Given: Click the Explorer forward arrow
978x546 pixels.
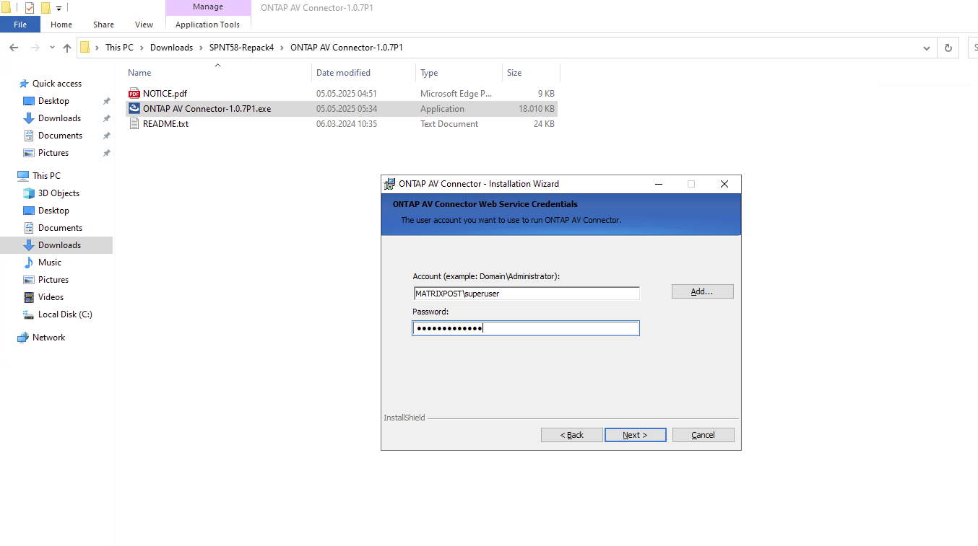Looking at the screenshot, I should [34, 48].
